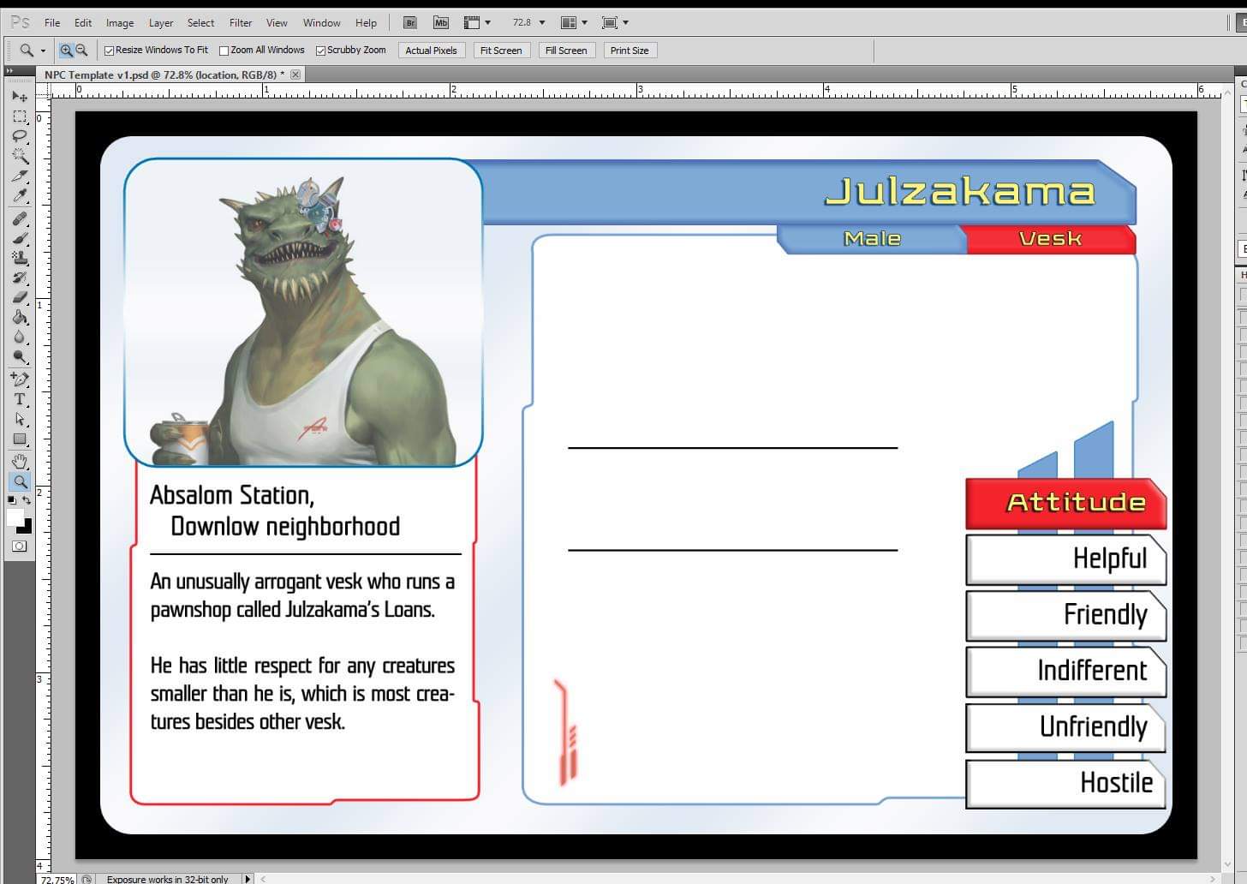Select the Eraser tool
This screenshot has width=1247, height=884.
[19, 297]
